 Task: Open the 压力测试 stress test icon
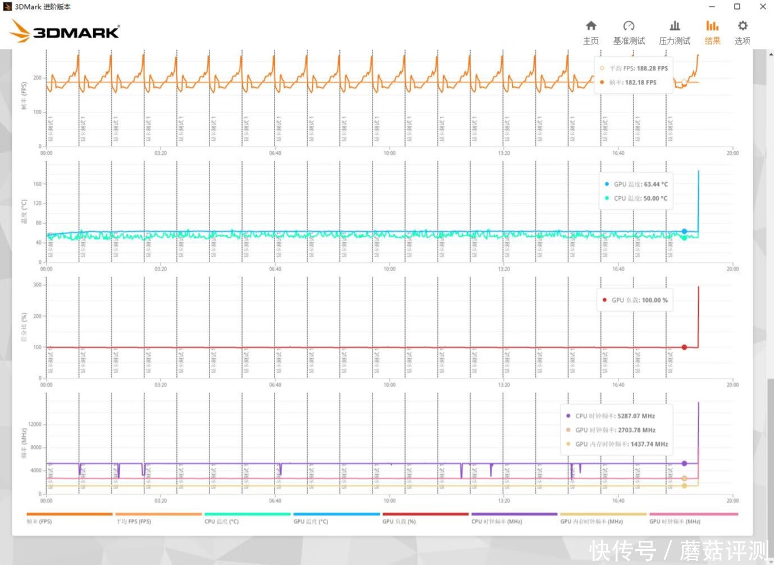674,32
